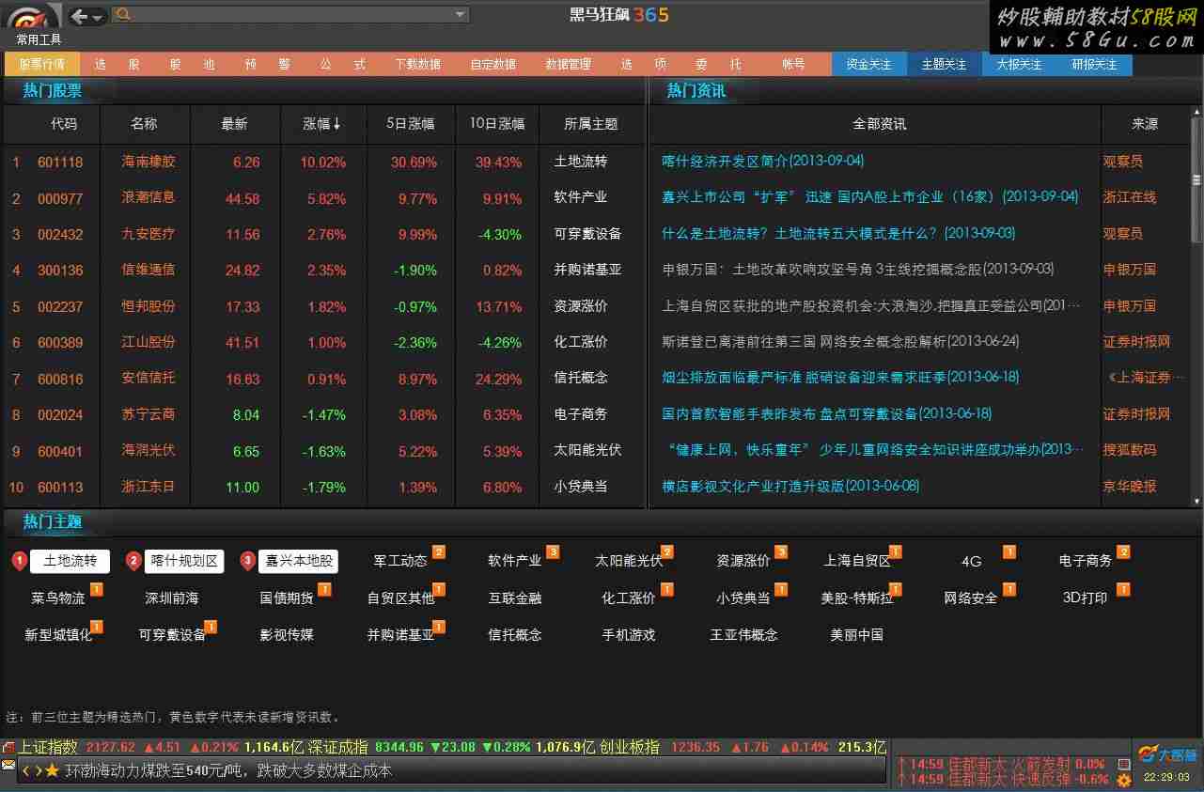Click red pin marker number 2
1204x792 pixels.
coord(133,561)
